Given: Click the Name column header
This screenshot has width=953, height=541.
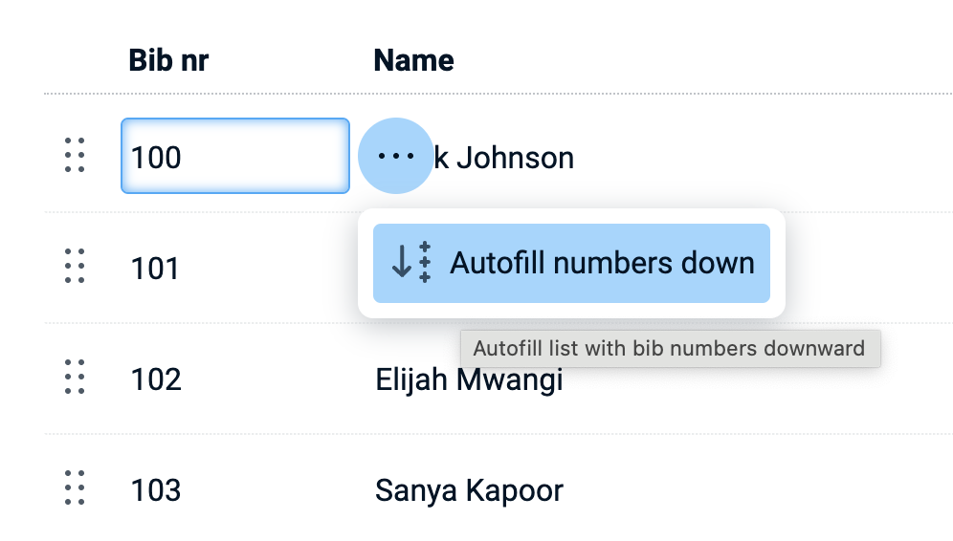Looking at the screenshot, I should click(413, 61).
